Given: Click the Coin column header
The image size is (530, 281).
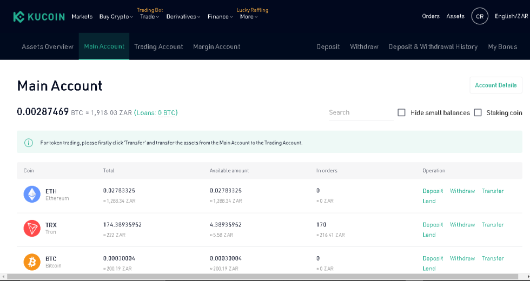Looking at the screenshot, I should point(29,171).
